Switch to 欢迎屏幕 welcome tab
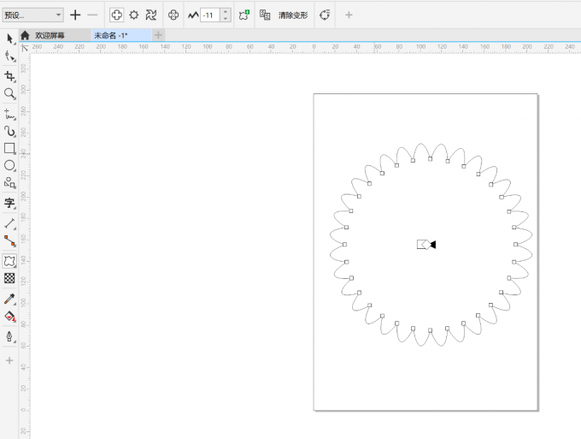The height and width of the screenshot is (439, 581). click(50, 35)
